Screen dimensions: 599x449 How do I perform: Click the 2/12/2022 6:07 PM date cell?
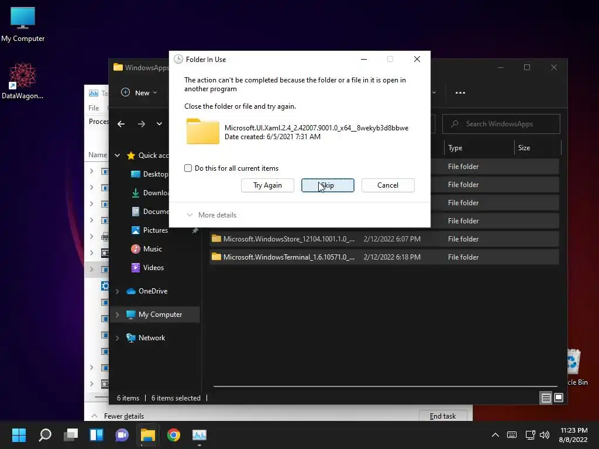click(x=392, y=239)
